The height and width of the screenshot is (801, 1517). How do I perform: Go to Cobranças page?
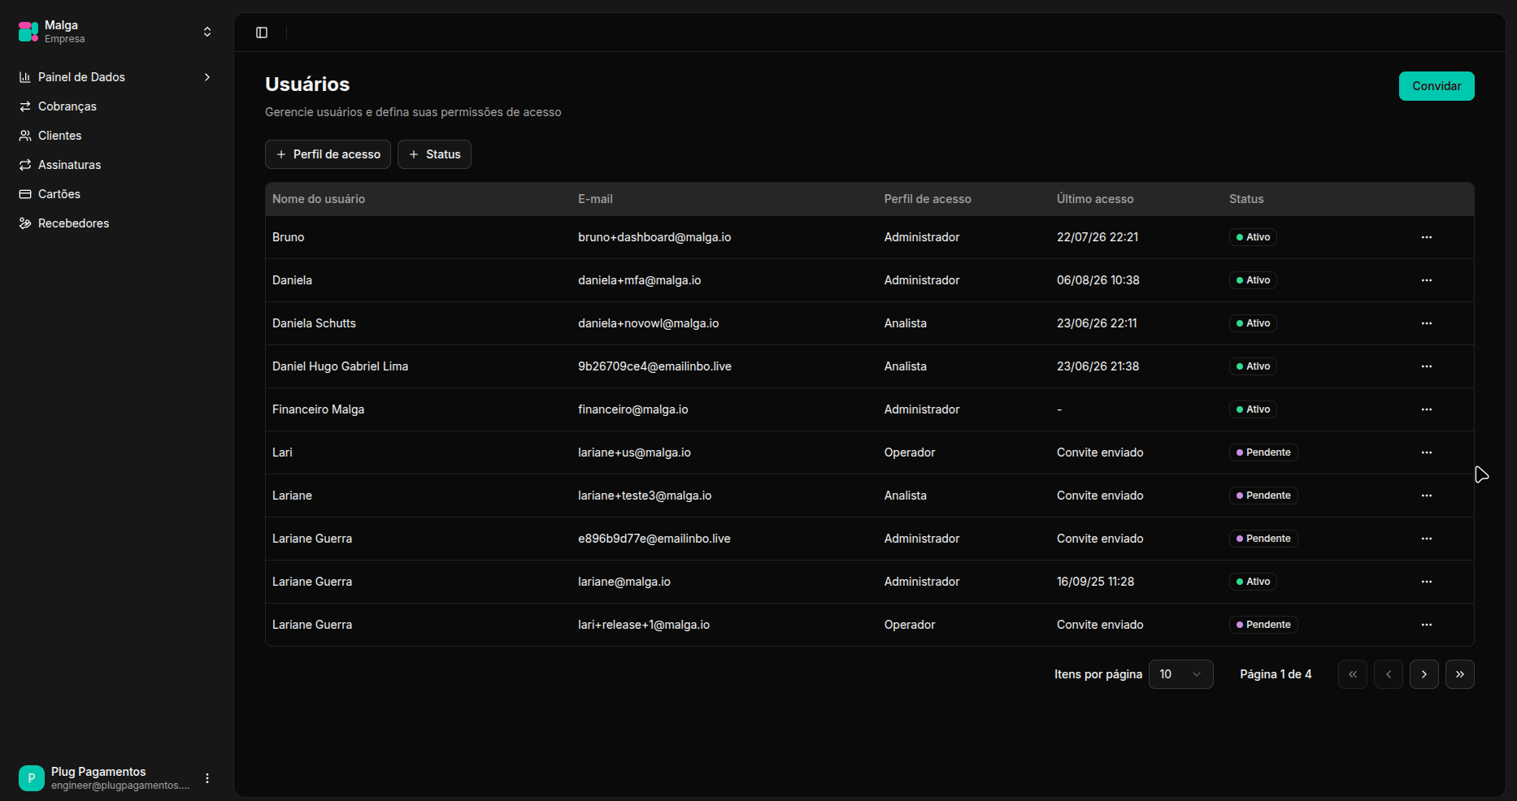click(x=115, y=106)
